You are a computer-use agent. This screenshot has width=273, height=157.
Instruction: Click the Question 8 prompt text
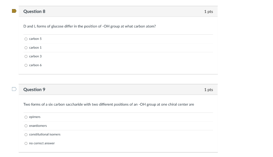pyautogui.click(x=90, y=26)
